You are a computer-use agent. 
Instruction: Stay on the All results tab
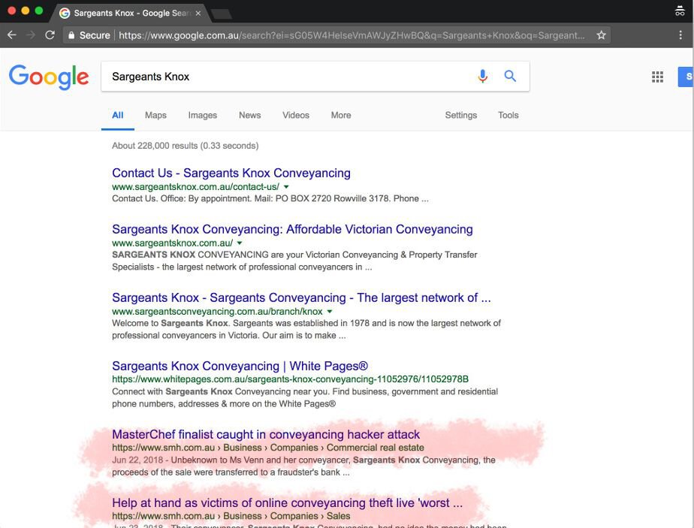click(x=117, y=115)
